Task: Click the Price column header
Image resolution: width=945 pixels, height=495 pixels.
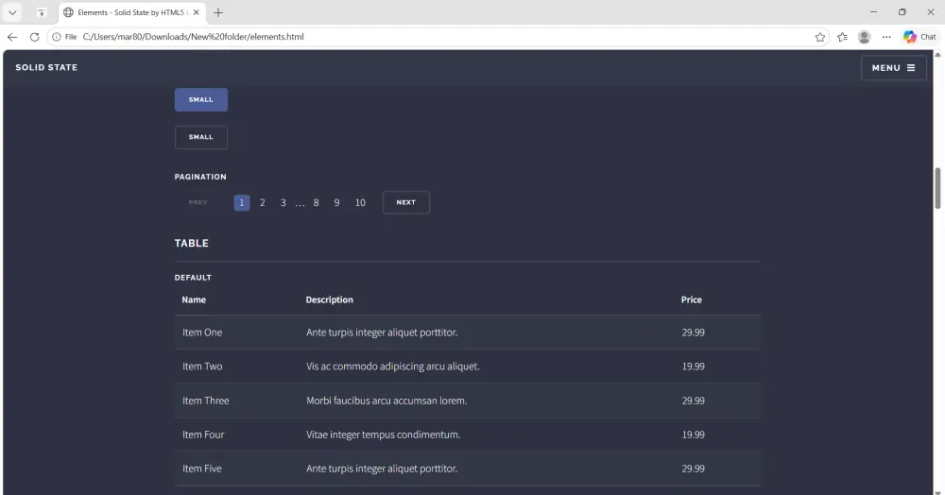Action: [692, 299]
